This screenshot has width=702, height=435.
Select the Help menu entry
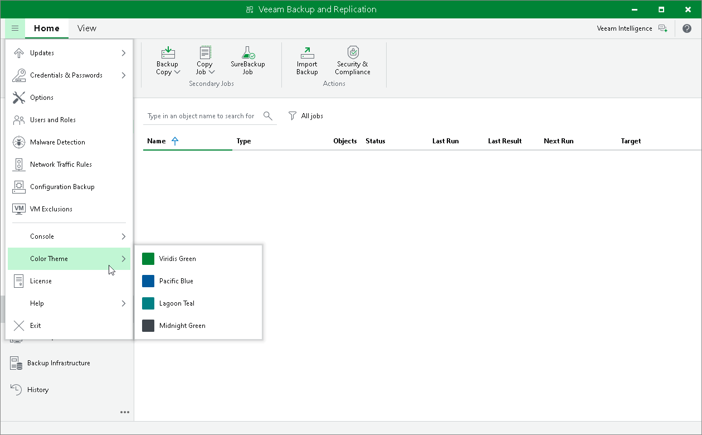(x=69, y=303)
